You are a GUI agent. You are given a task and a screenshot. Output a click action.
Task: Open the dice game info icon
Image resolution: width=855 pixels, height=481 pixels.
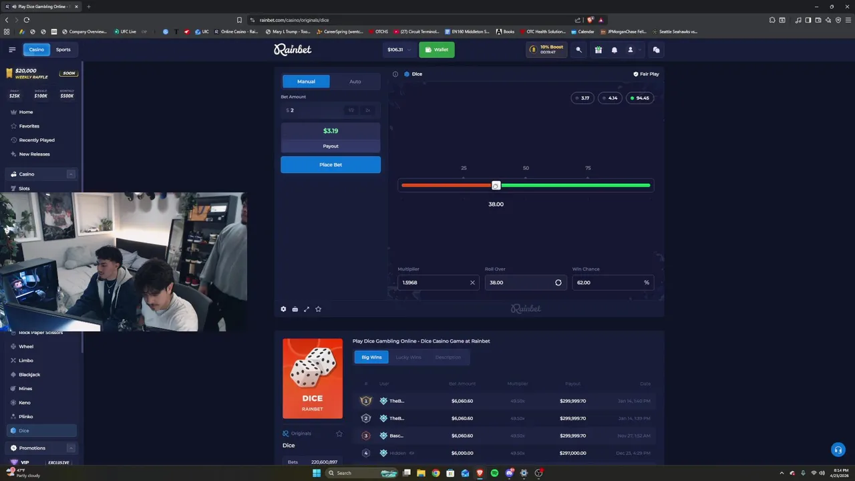click(x=395, y=74)
